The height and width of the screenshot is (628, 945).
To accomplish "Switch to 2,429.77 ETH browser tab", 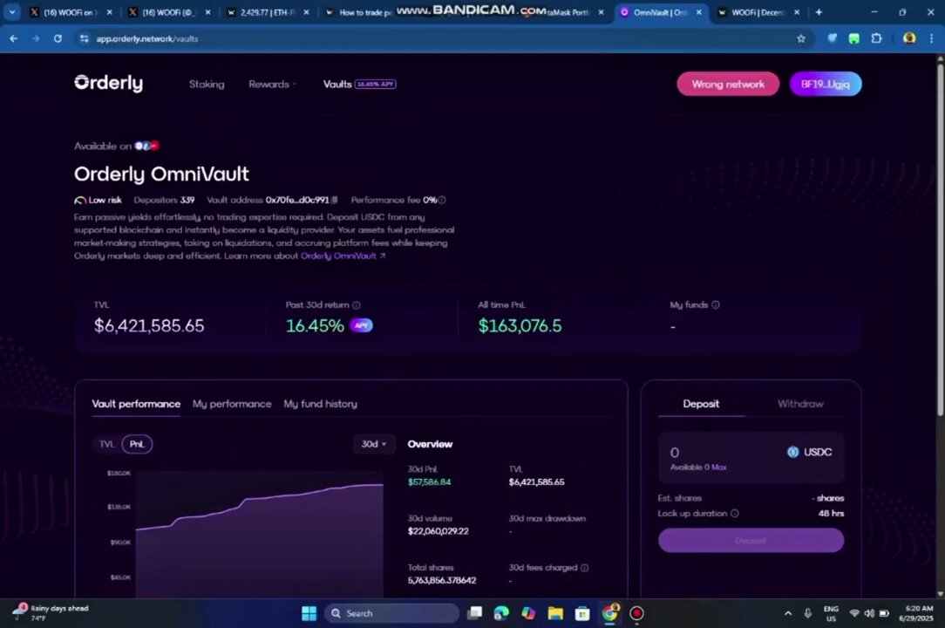I will [267, 12].
